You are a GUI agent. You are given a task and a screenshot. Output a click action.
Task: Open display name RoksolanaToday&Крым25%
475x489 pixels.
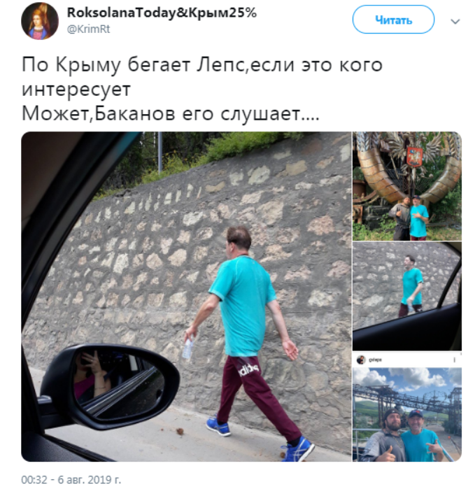click(162, 13)
